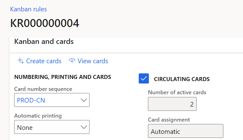Screen dimensions: 243x140
Task: Click the CIRCULATING CARDS label text
Action: click(x=181, y=79)
